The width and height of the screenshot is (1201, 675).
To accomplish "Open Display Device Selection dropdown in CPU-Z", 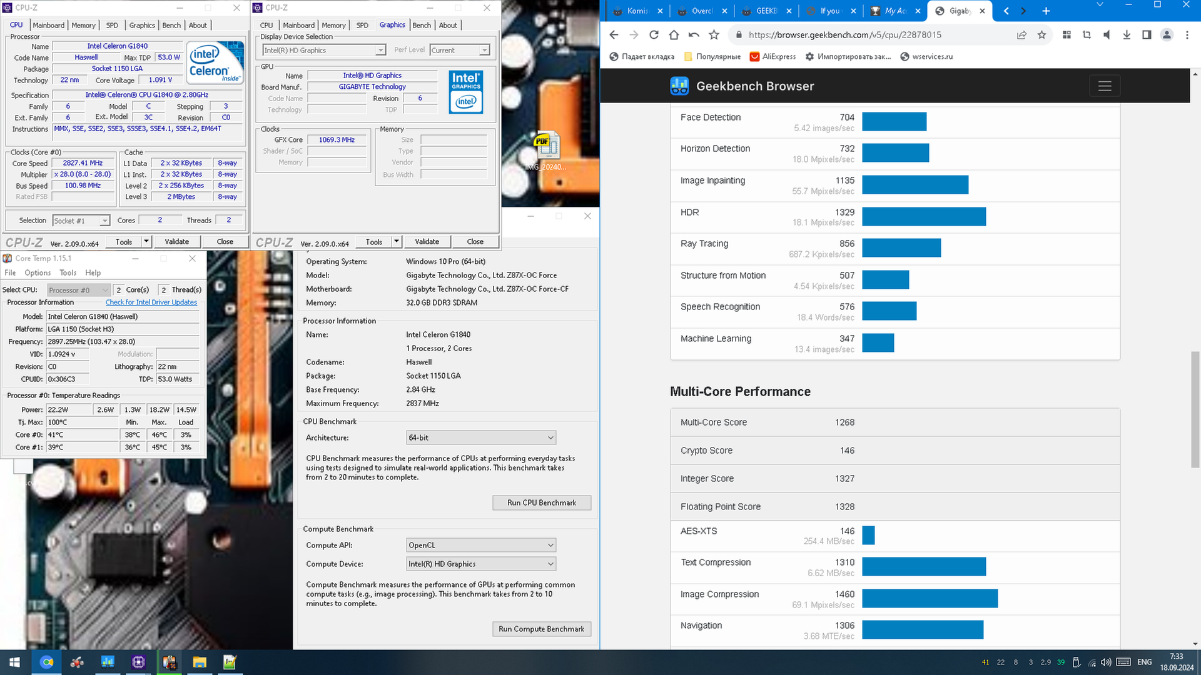I will pyautogui.click(x=323, y=50).
